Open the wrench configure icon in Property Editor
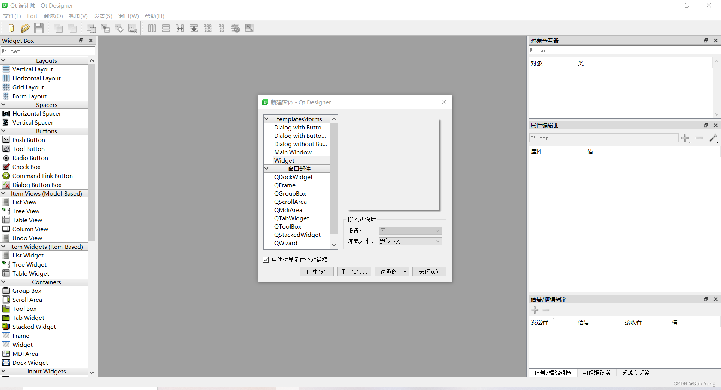 713,138
